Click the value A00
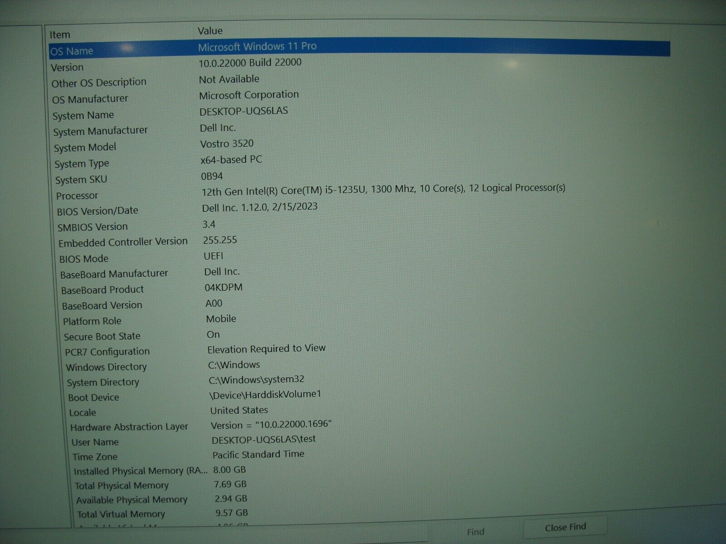The width and height of the screenshot is (726, 544). (x=214, y=303)
